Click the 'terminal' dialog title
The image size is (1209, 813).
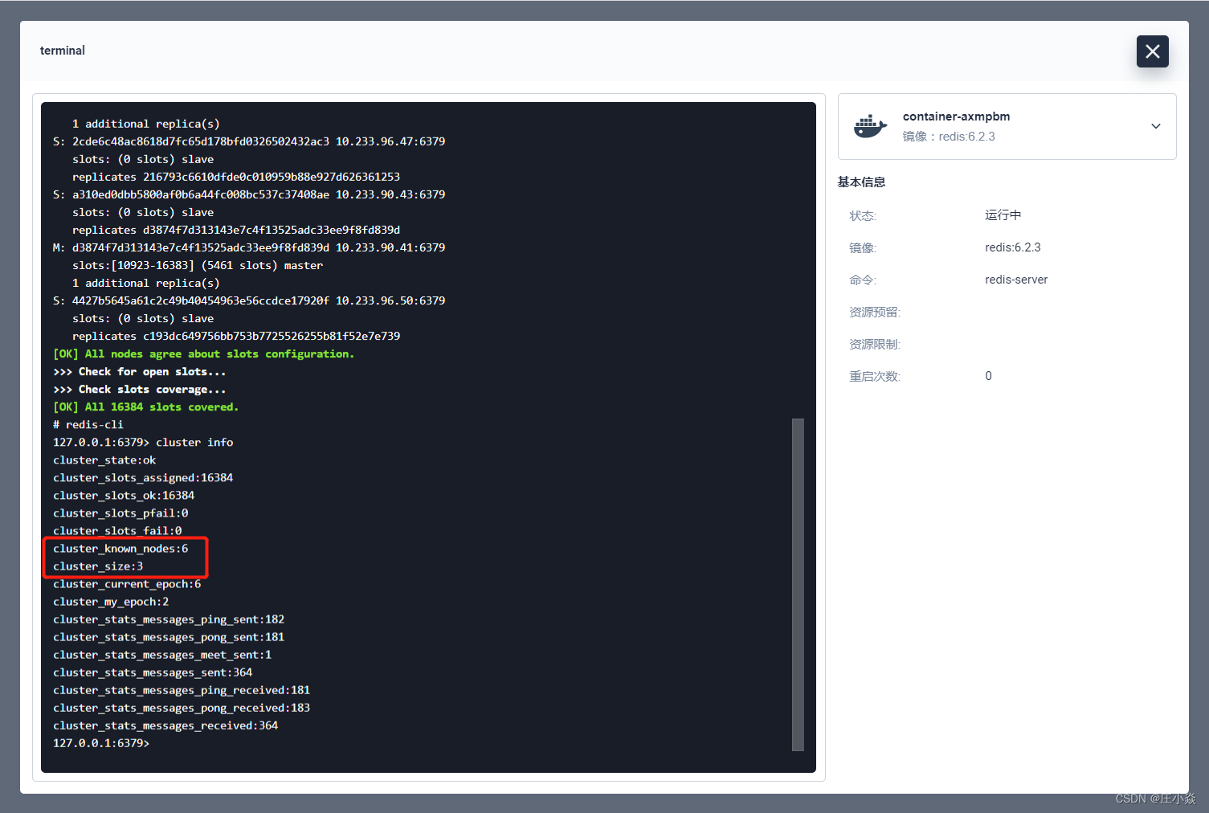click(x=63, y=51)
